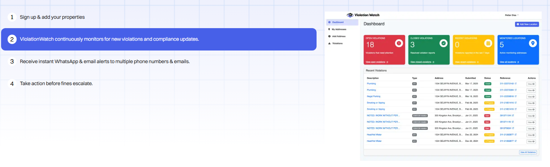The width and height of the screenshot is (550, 167).
Task: Click View button for reference 39137063H
Action: (x=531, y=128)
